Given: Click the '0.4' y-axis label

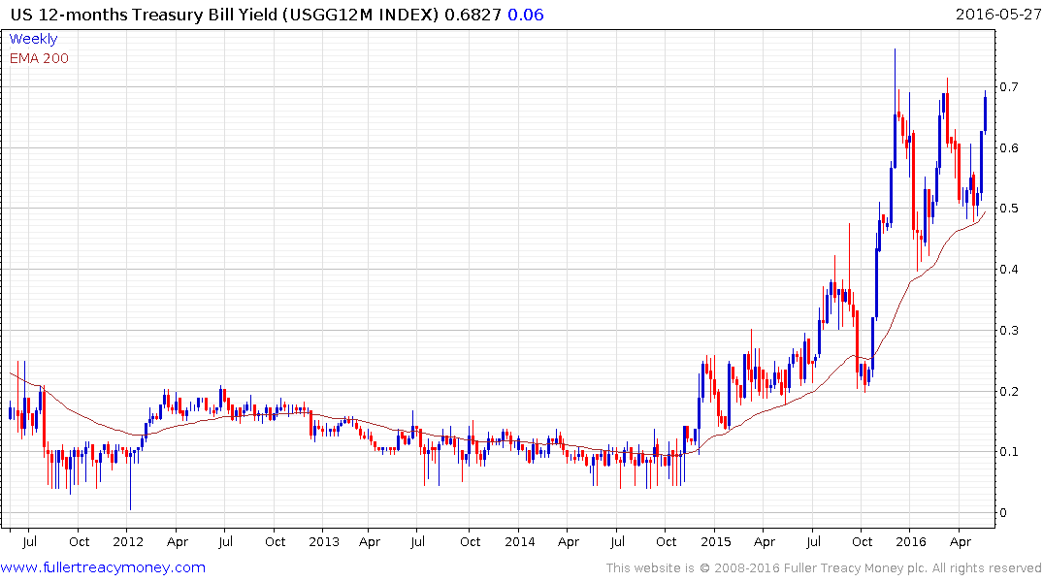Looking at the screenshot, I should (1009, 270).
